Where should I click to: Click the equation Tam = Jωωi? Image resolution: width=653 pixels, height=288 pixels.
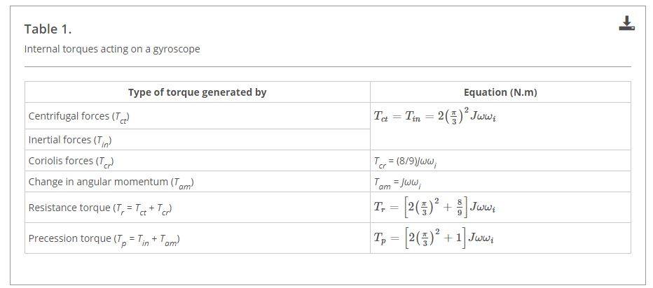[x=397, y=182]
